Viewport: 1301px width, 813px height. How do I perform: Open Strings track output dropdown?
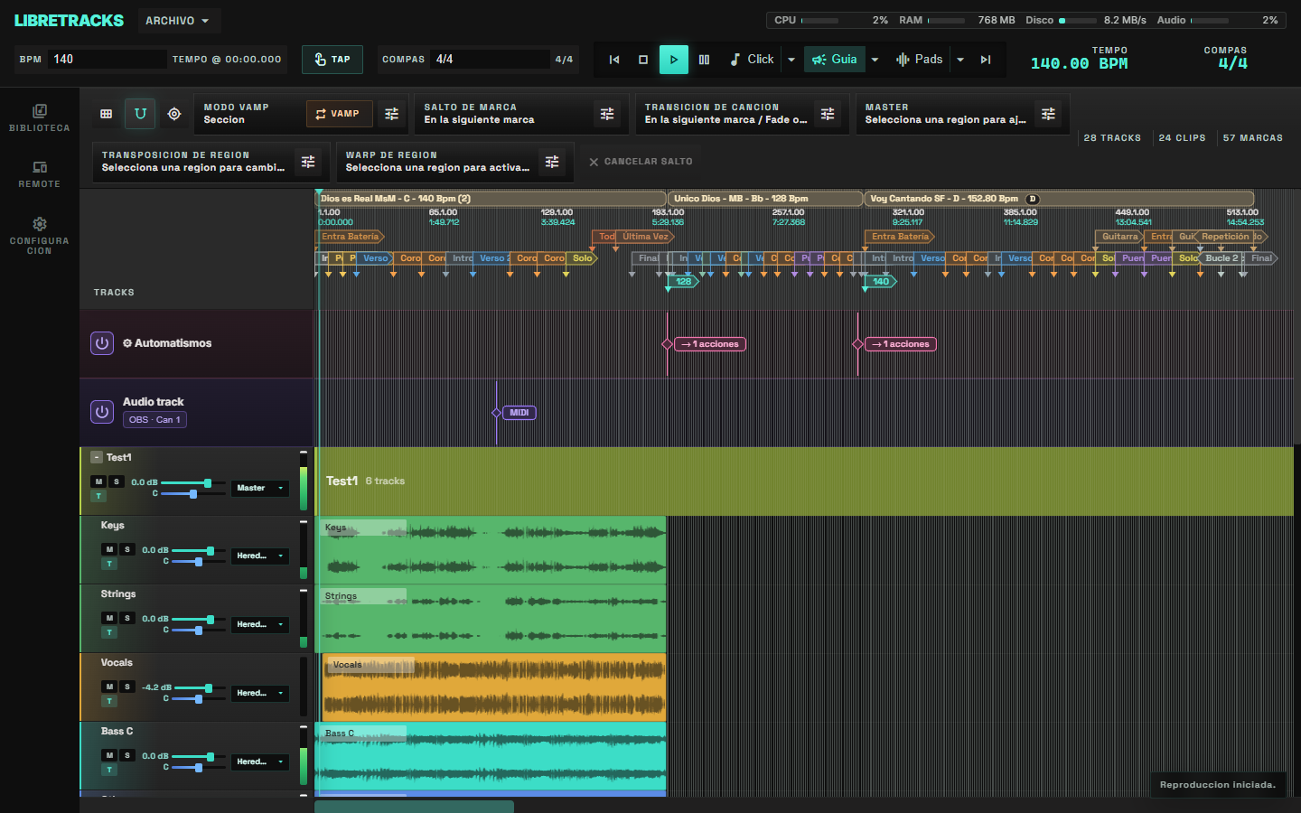tap(260, 624)
